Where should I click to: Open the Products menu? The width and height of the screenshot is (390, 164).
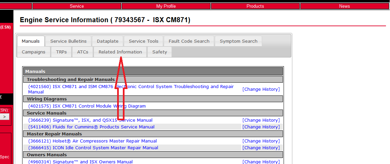[x=255, y=6]
